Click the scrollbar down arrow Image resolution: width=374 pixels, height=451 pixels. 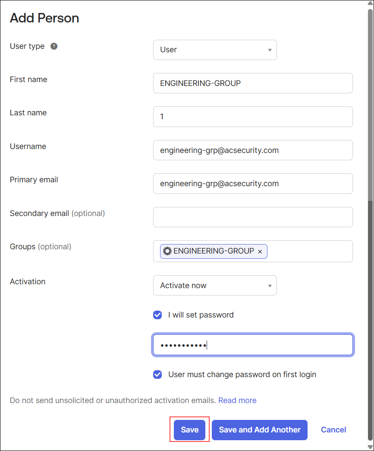click(x=370, y=447)
